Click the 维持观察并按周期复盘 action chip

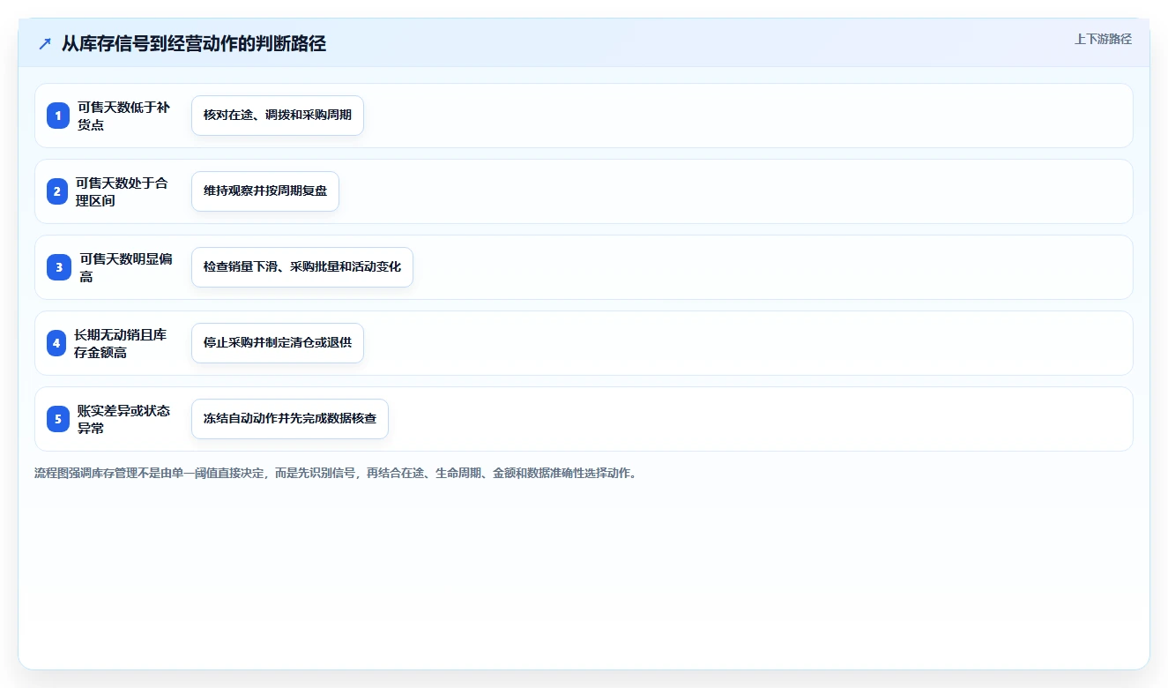[x=265, y=191]
